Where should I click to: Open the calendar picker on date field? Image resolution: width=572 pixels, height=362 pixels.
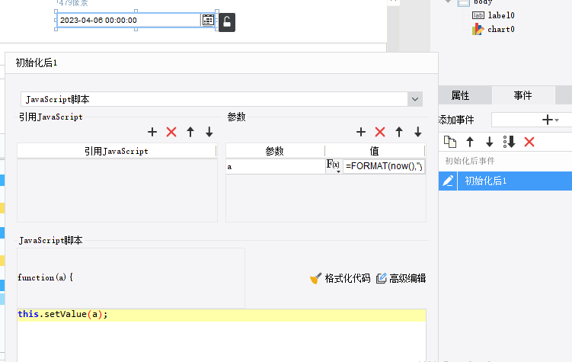coord(208,20)
